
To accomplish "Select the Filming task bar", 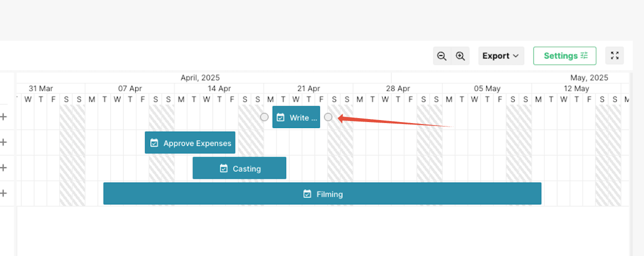I will pyautogui.click(x=322, y=193).
